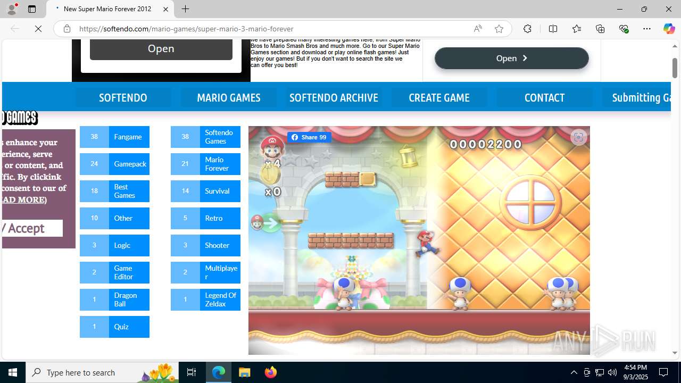Open the taskbar clock and date

click(x=635, y=372)
